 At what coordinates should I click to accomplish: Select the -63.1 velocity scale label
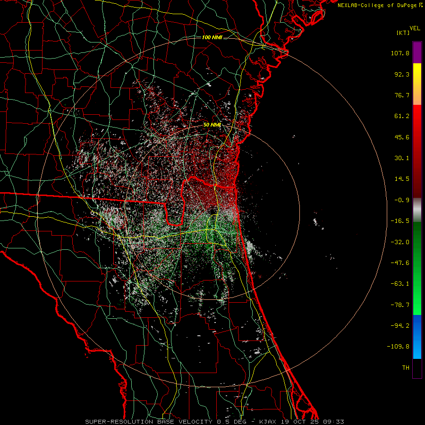coord(400,284)
